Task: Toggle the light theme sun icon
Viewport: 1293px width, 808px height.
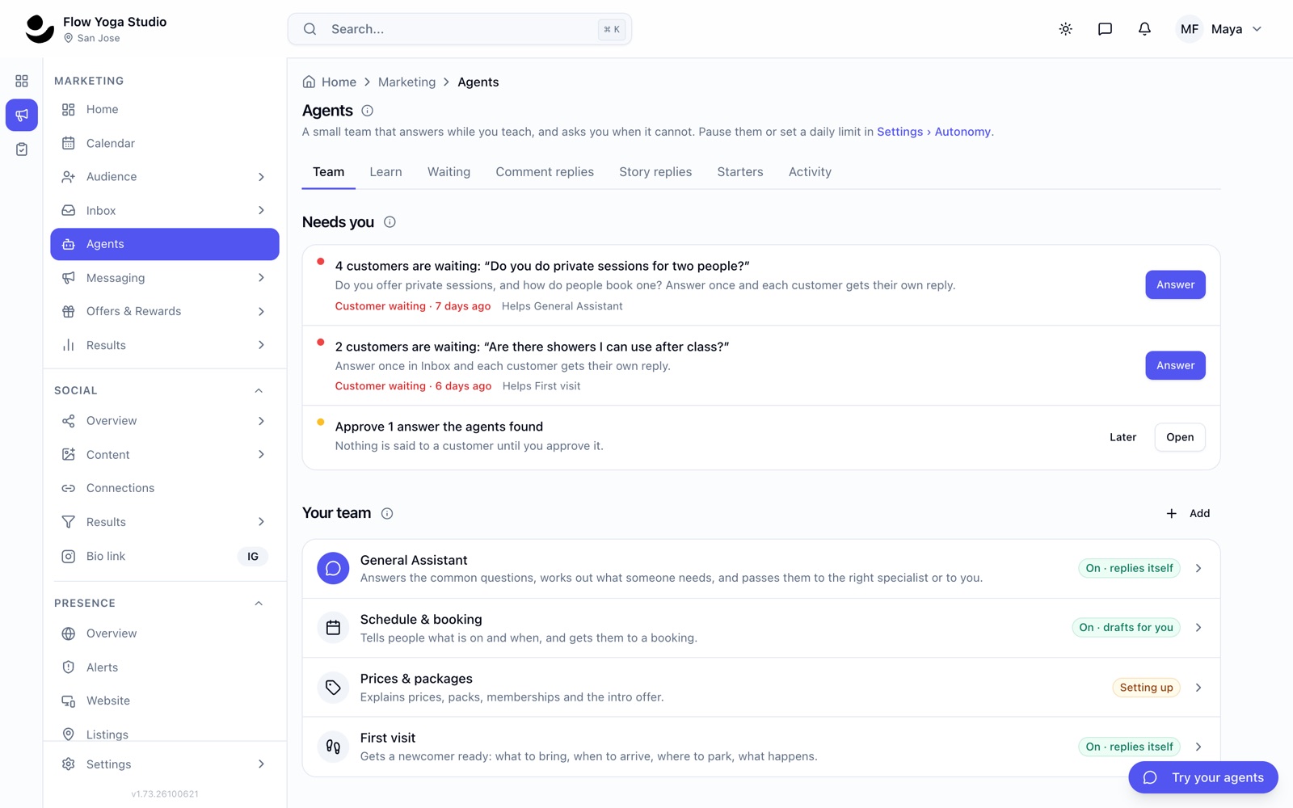Action: [1065, 29]
